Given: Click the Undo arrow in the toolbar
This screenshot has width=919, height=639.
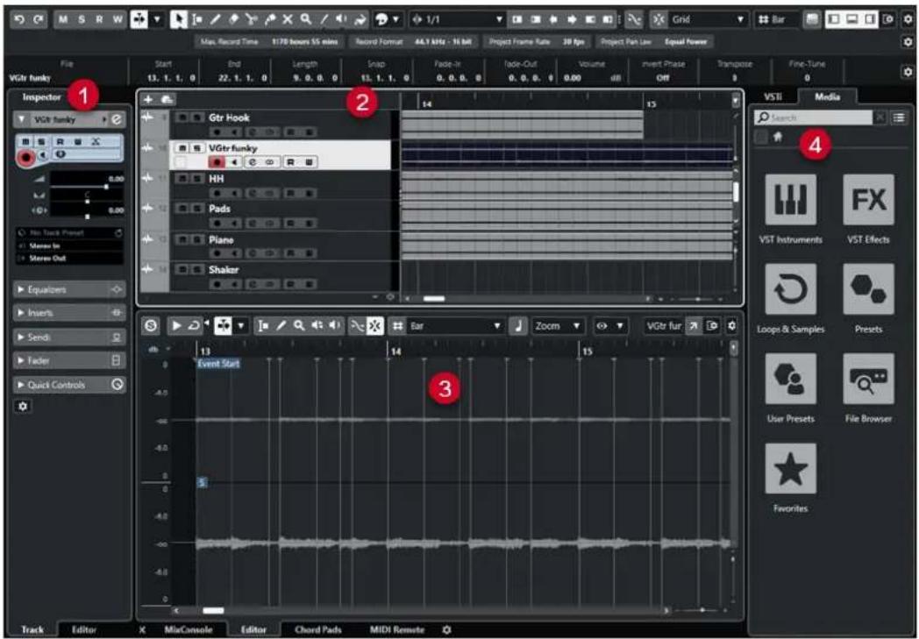Looking at the screenshot, I should (x=19, y=19).
